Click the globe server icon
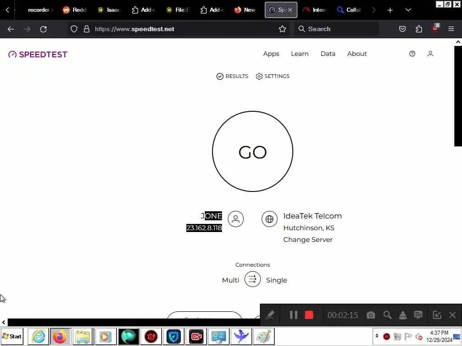 269,219
